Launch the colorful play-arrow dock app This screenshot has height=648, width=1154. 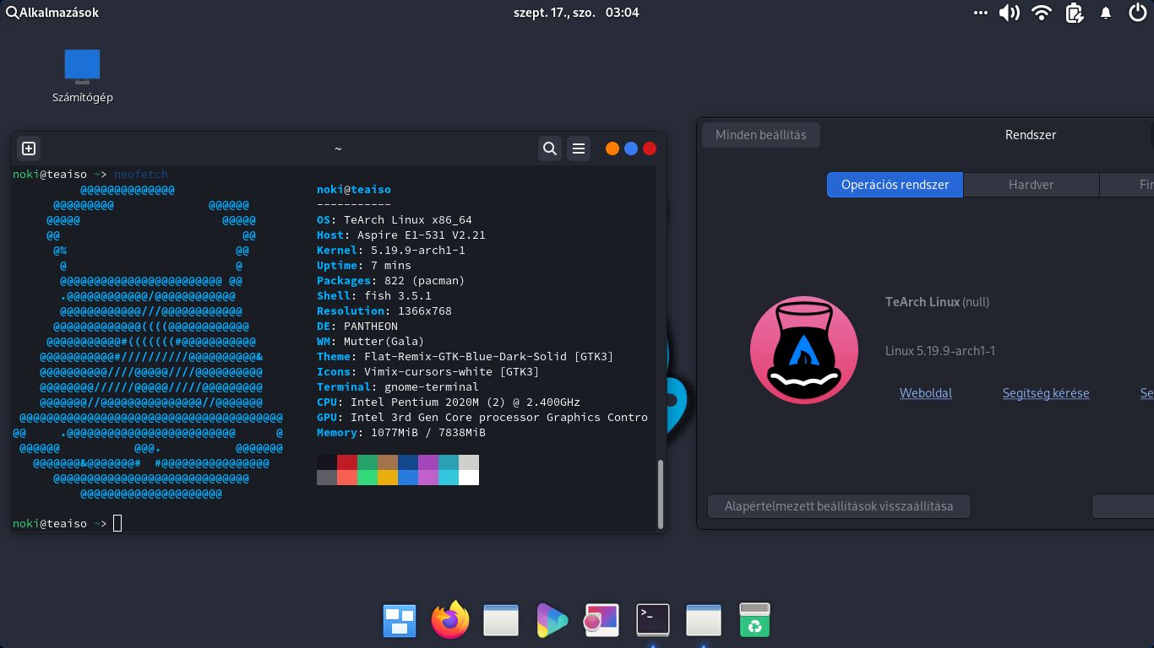(x=552, y=621)
